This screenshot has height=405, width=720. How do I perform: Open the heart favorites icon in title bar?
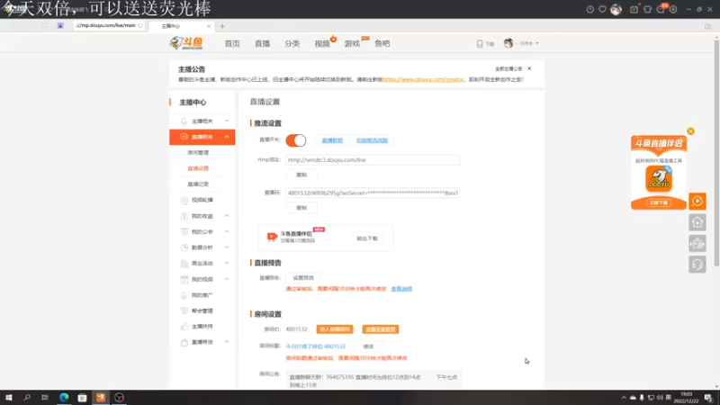pos(602,9)
